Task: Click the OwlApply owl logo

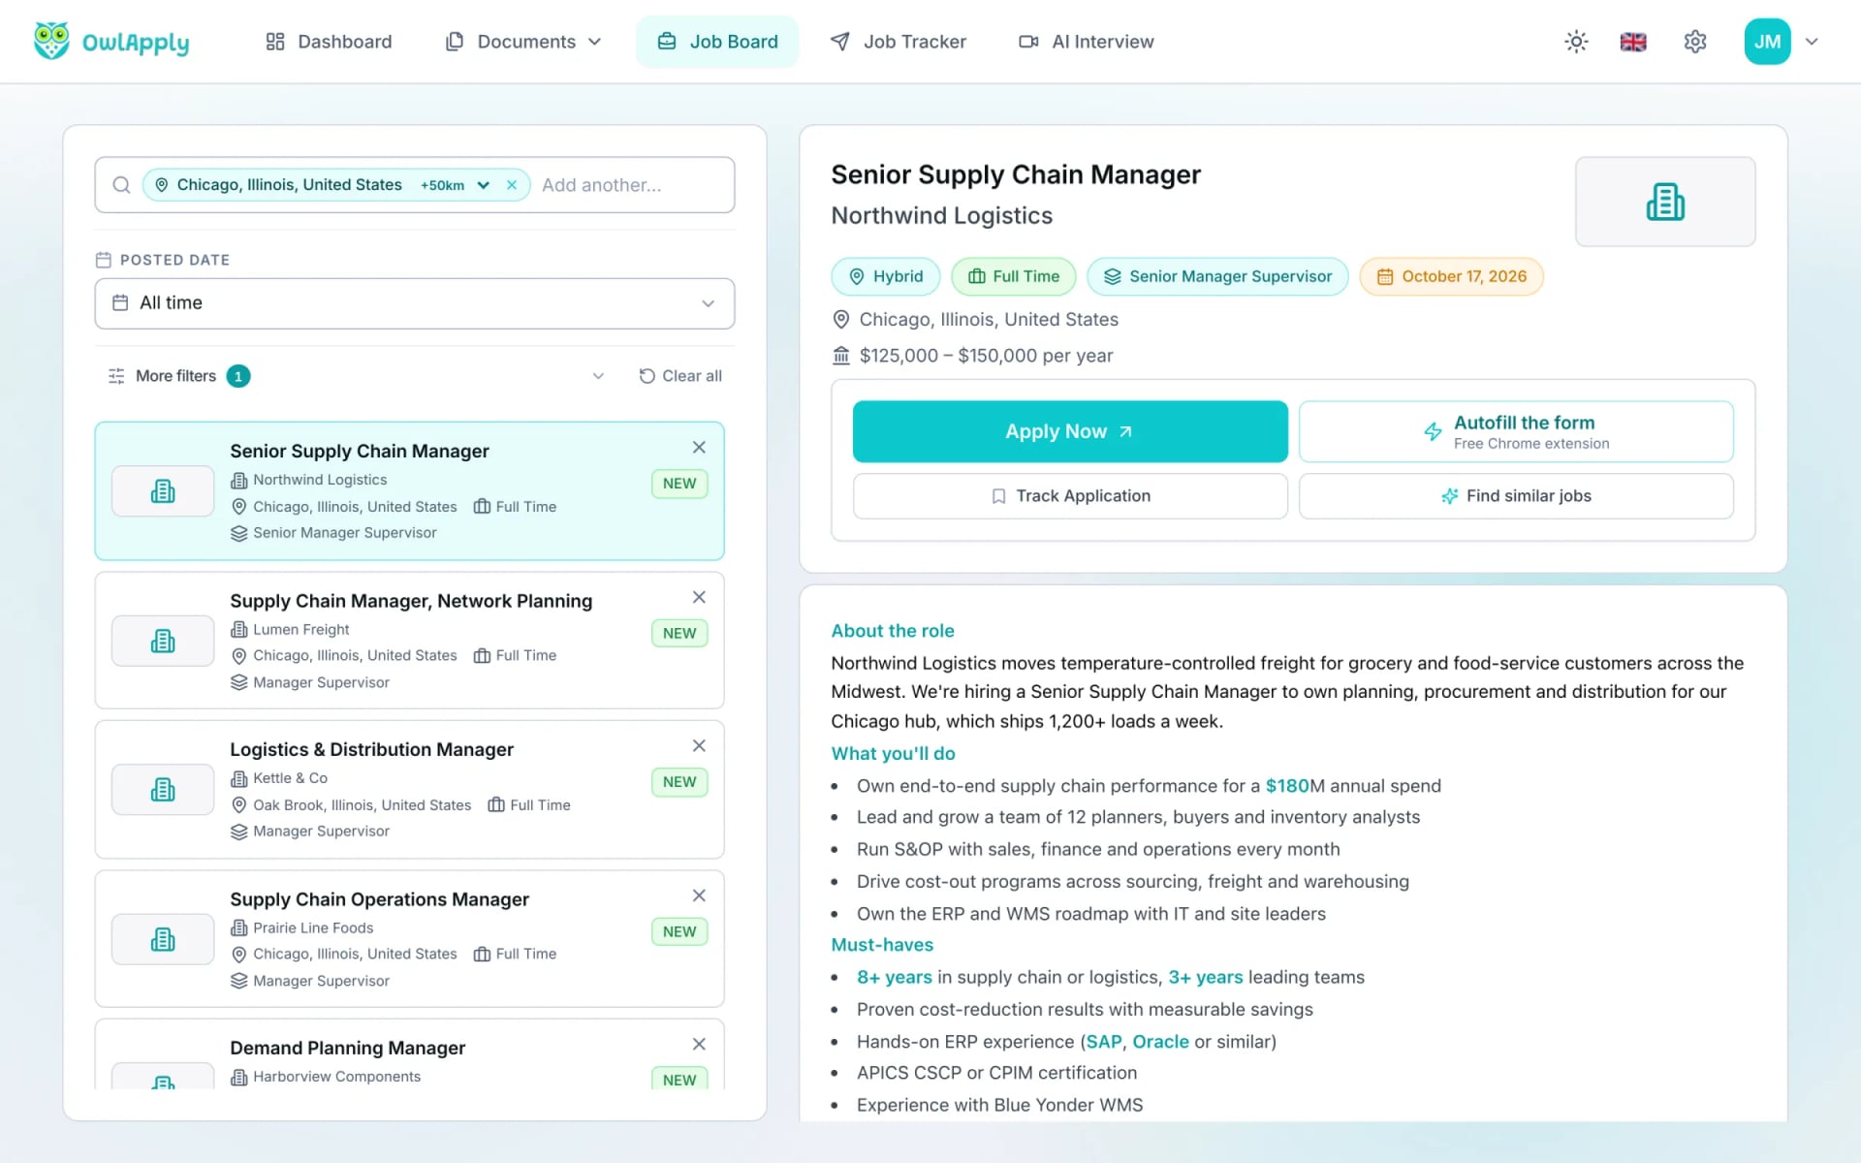Action: pyautogui.click(x=51, y=41)
